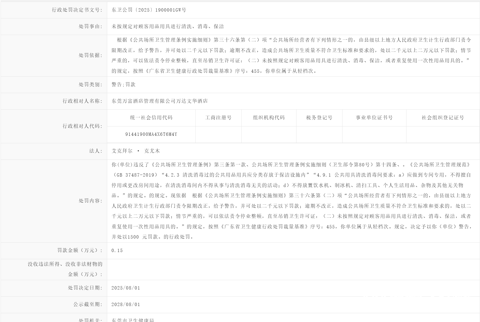Click the 行政相对人名称 label

point(82,101)
